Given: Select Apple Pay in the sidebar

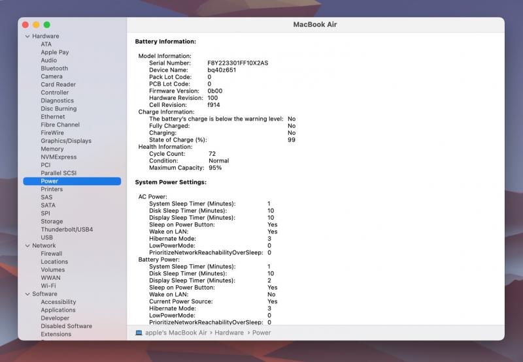Looking at the screenshot, I should pos(55,52).
